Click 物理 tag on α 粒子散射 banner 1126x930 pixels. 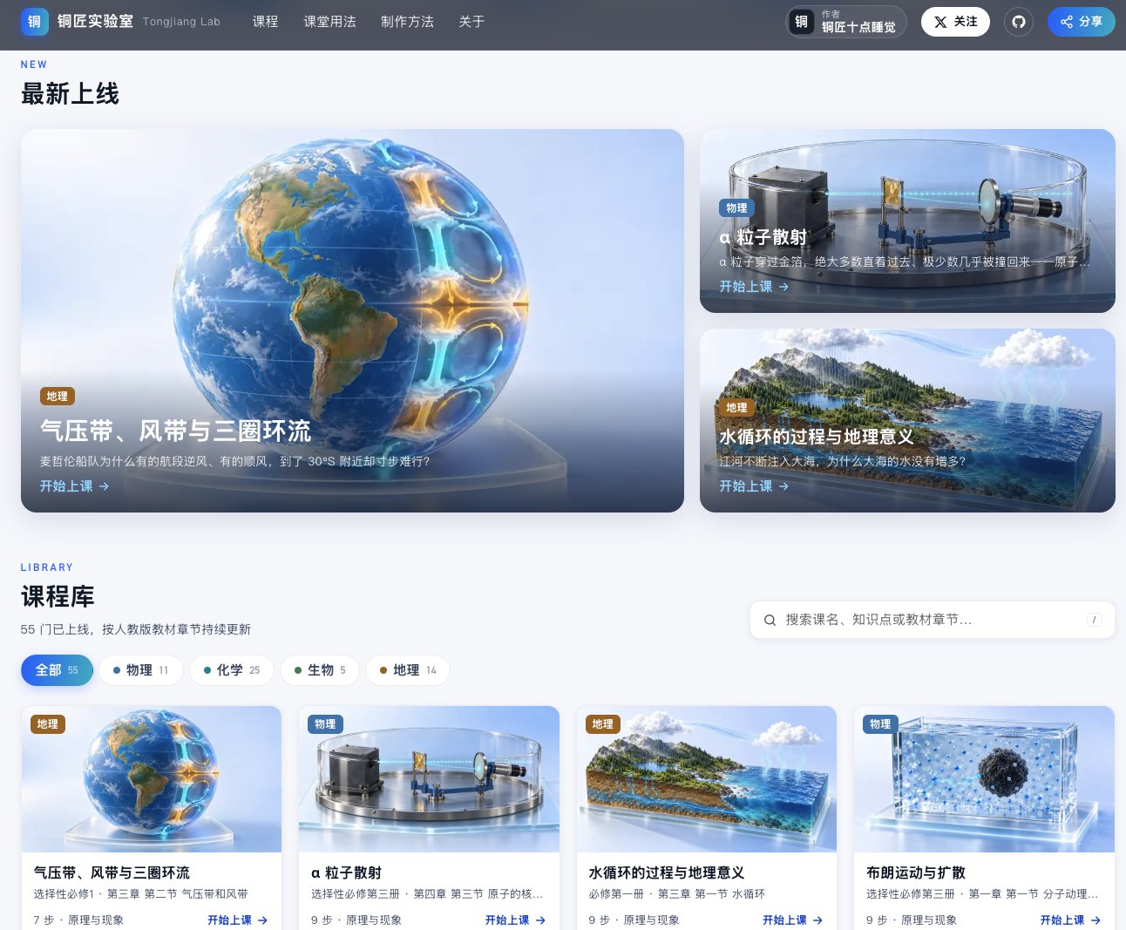(x=736, y=208)
